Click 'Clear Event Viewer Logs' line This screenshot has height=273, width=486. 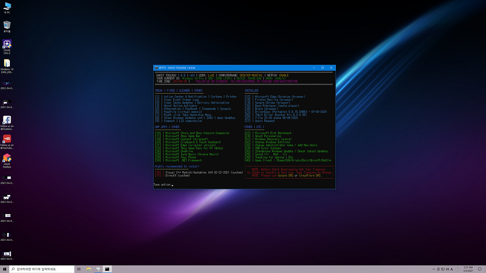coord(177,100)
